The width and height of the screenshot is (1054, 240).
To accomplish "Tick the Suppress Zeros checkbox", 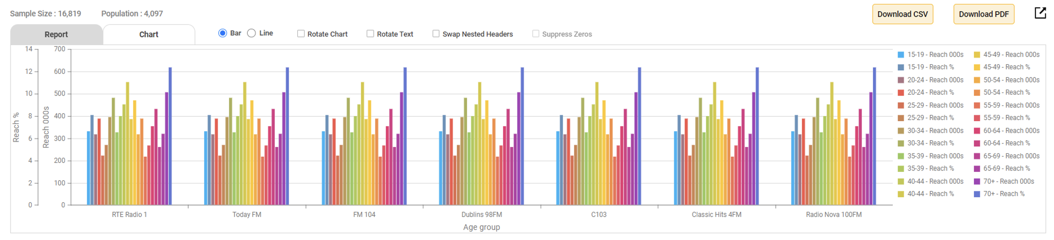I will coord(536,33).
